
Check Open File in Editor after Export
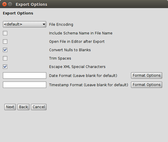point(5,41)
